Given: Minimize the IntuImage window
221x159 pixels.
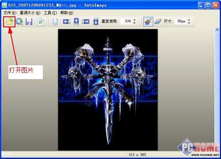Looking at the screenshot, I should 201,5.
